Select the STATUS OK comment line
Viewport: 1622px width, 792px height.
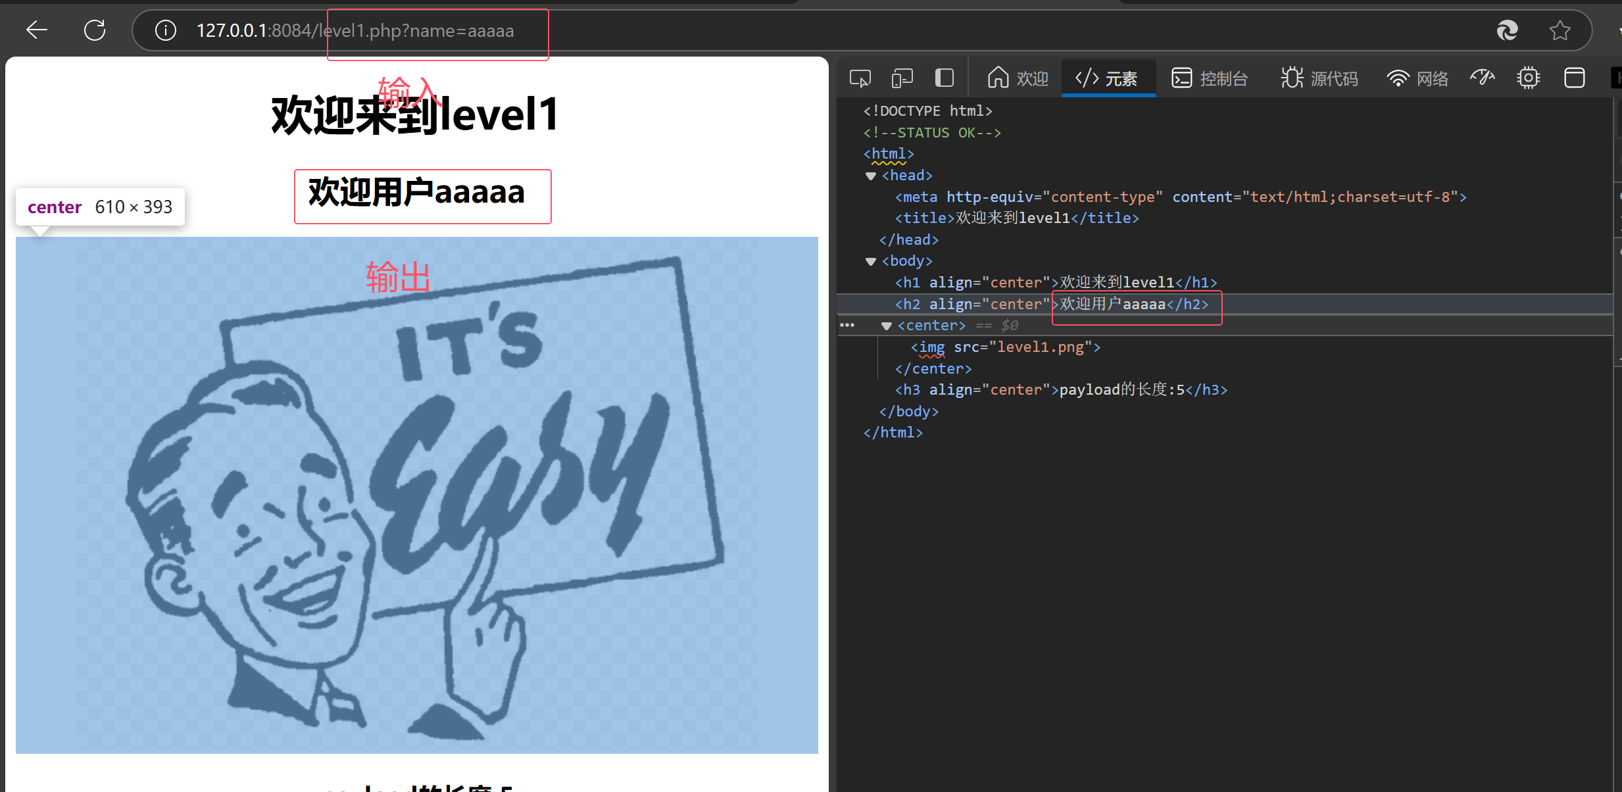point(932,133)
